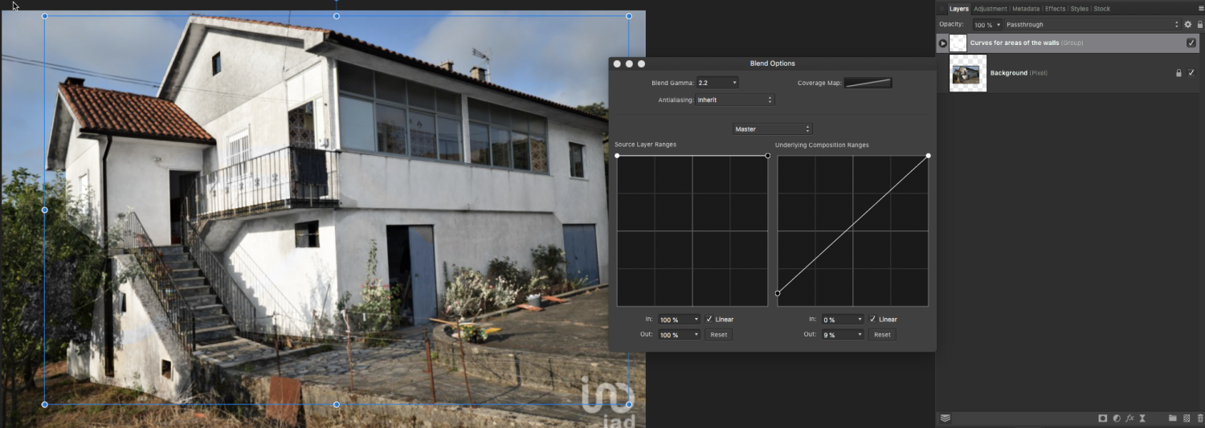
Task: Switch to the Styles tab
Action: (1080, 9)
